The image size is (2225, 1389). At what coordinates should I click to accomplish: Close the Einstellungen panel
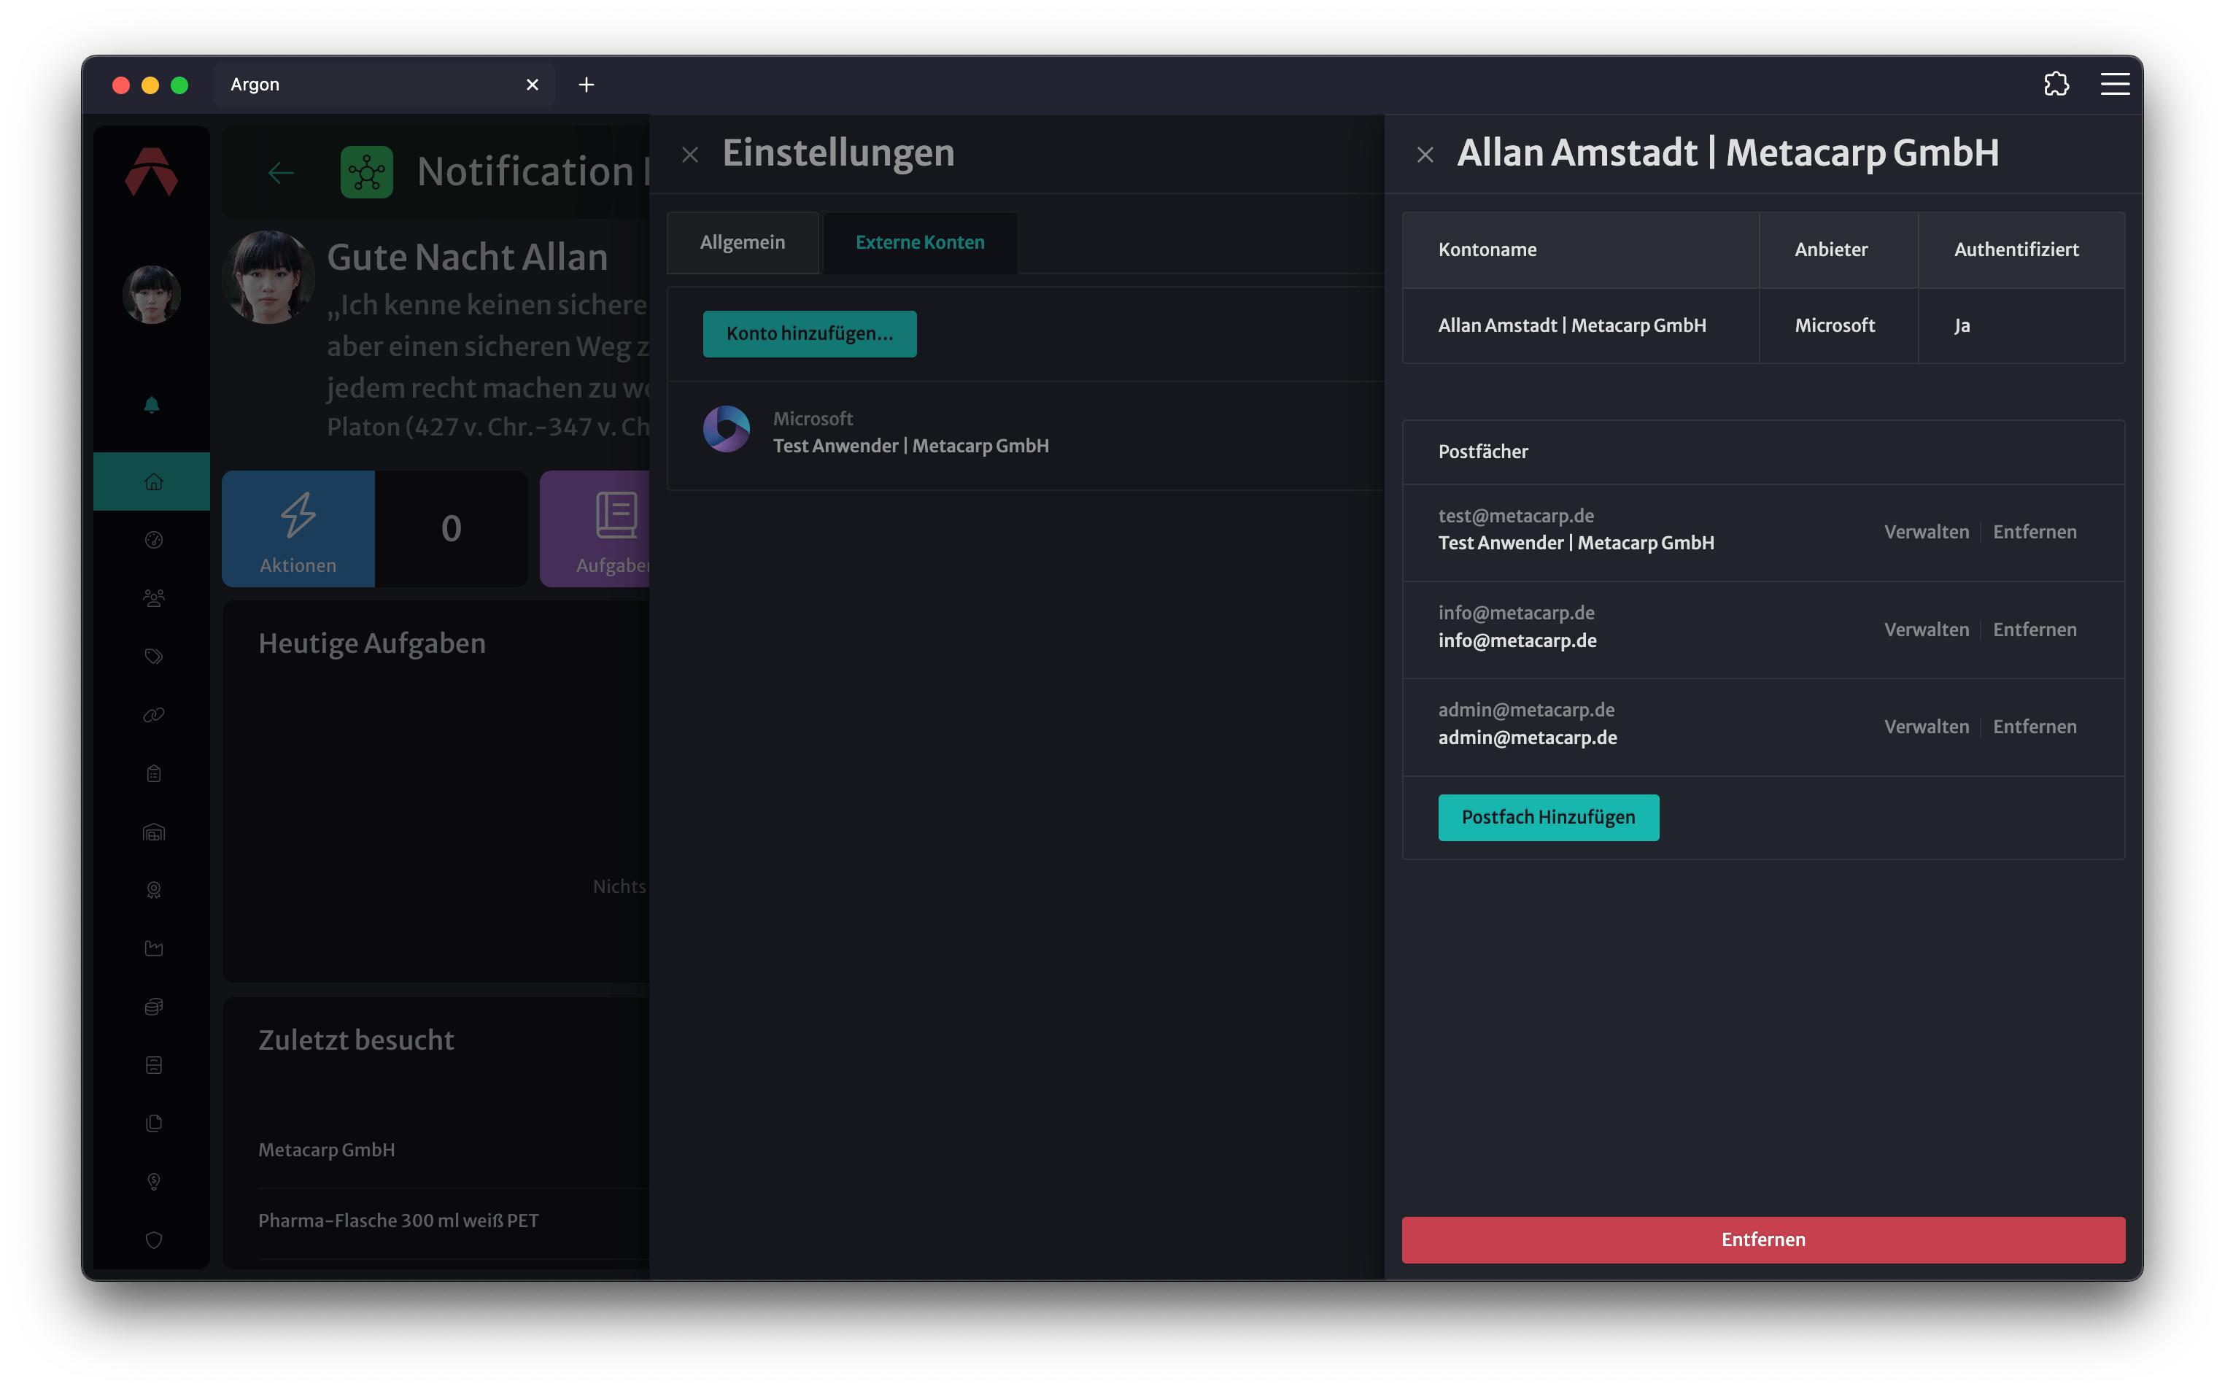[x=690, y=155]
